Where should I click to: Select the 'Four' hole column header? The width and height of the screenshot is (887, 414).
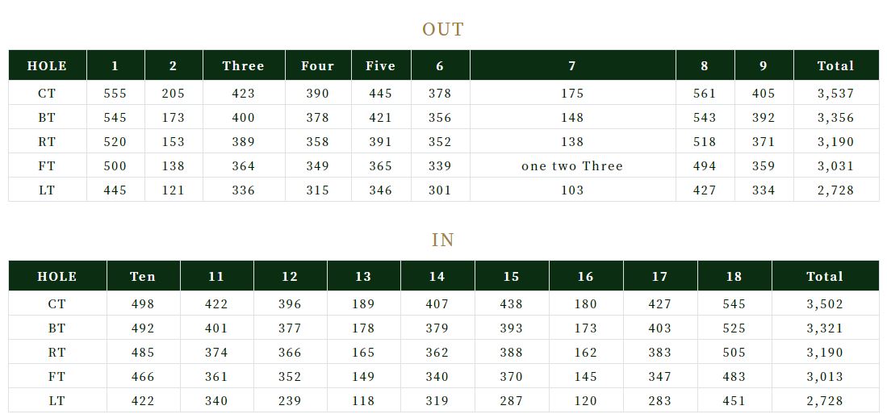[318, 65]
